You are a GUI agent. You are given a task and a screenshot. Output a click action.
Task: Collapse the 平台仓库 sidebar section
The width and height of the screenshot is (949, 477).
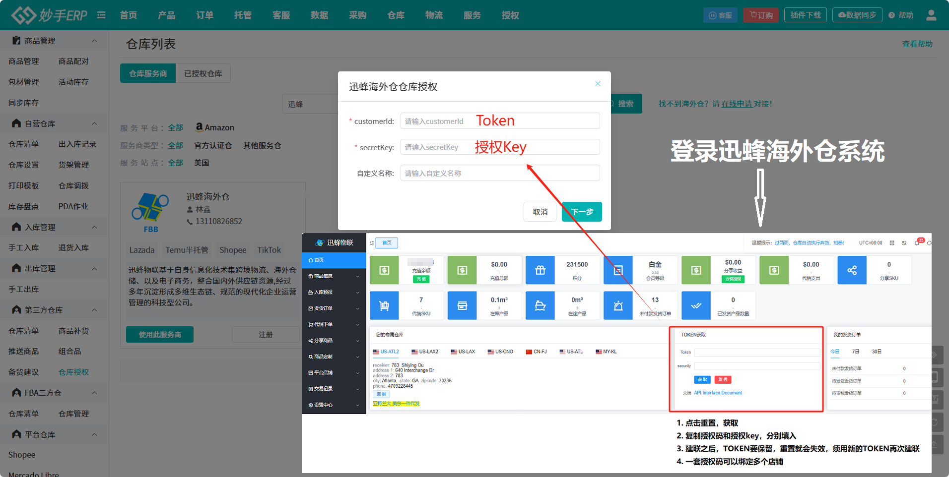point(94,434)
